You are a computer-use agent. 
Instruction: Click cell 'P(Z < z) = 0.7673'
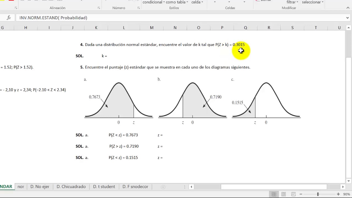[x=123, y=135]
